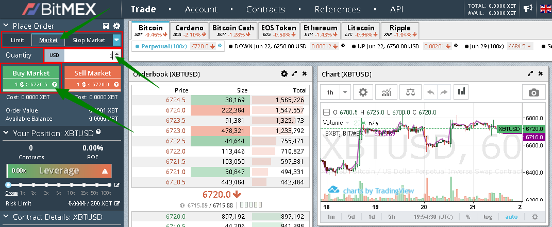Take a chart snapshot with camera icon
The height and width of the screenshot is (227, 552).
tap(533, 92)
